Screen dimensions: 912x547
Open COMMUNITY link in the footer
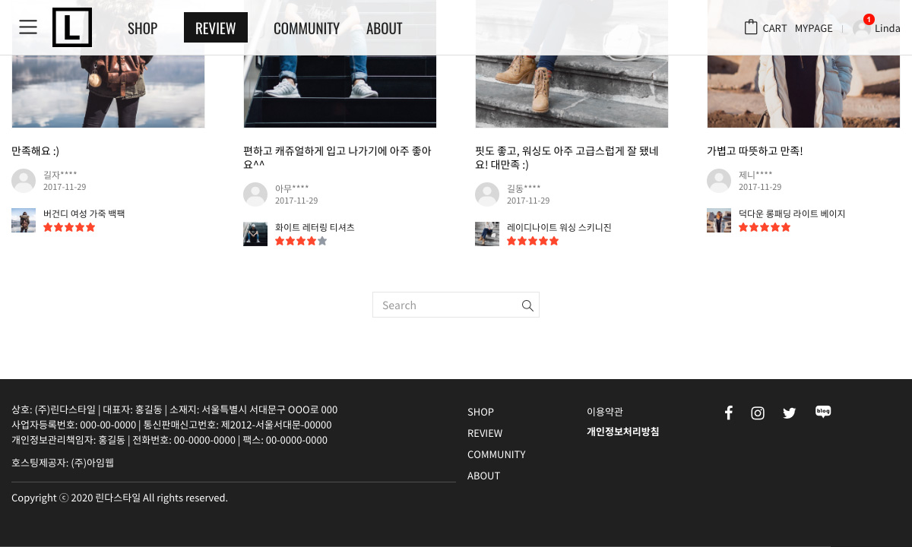click(496, 454)
